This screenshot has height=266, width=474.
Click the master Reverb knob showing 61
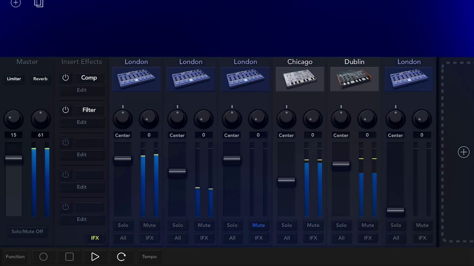40,119
